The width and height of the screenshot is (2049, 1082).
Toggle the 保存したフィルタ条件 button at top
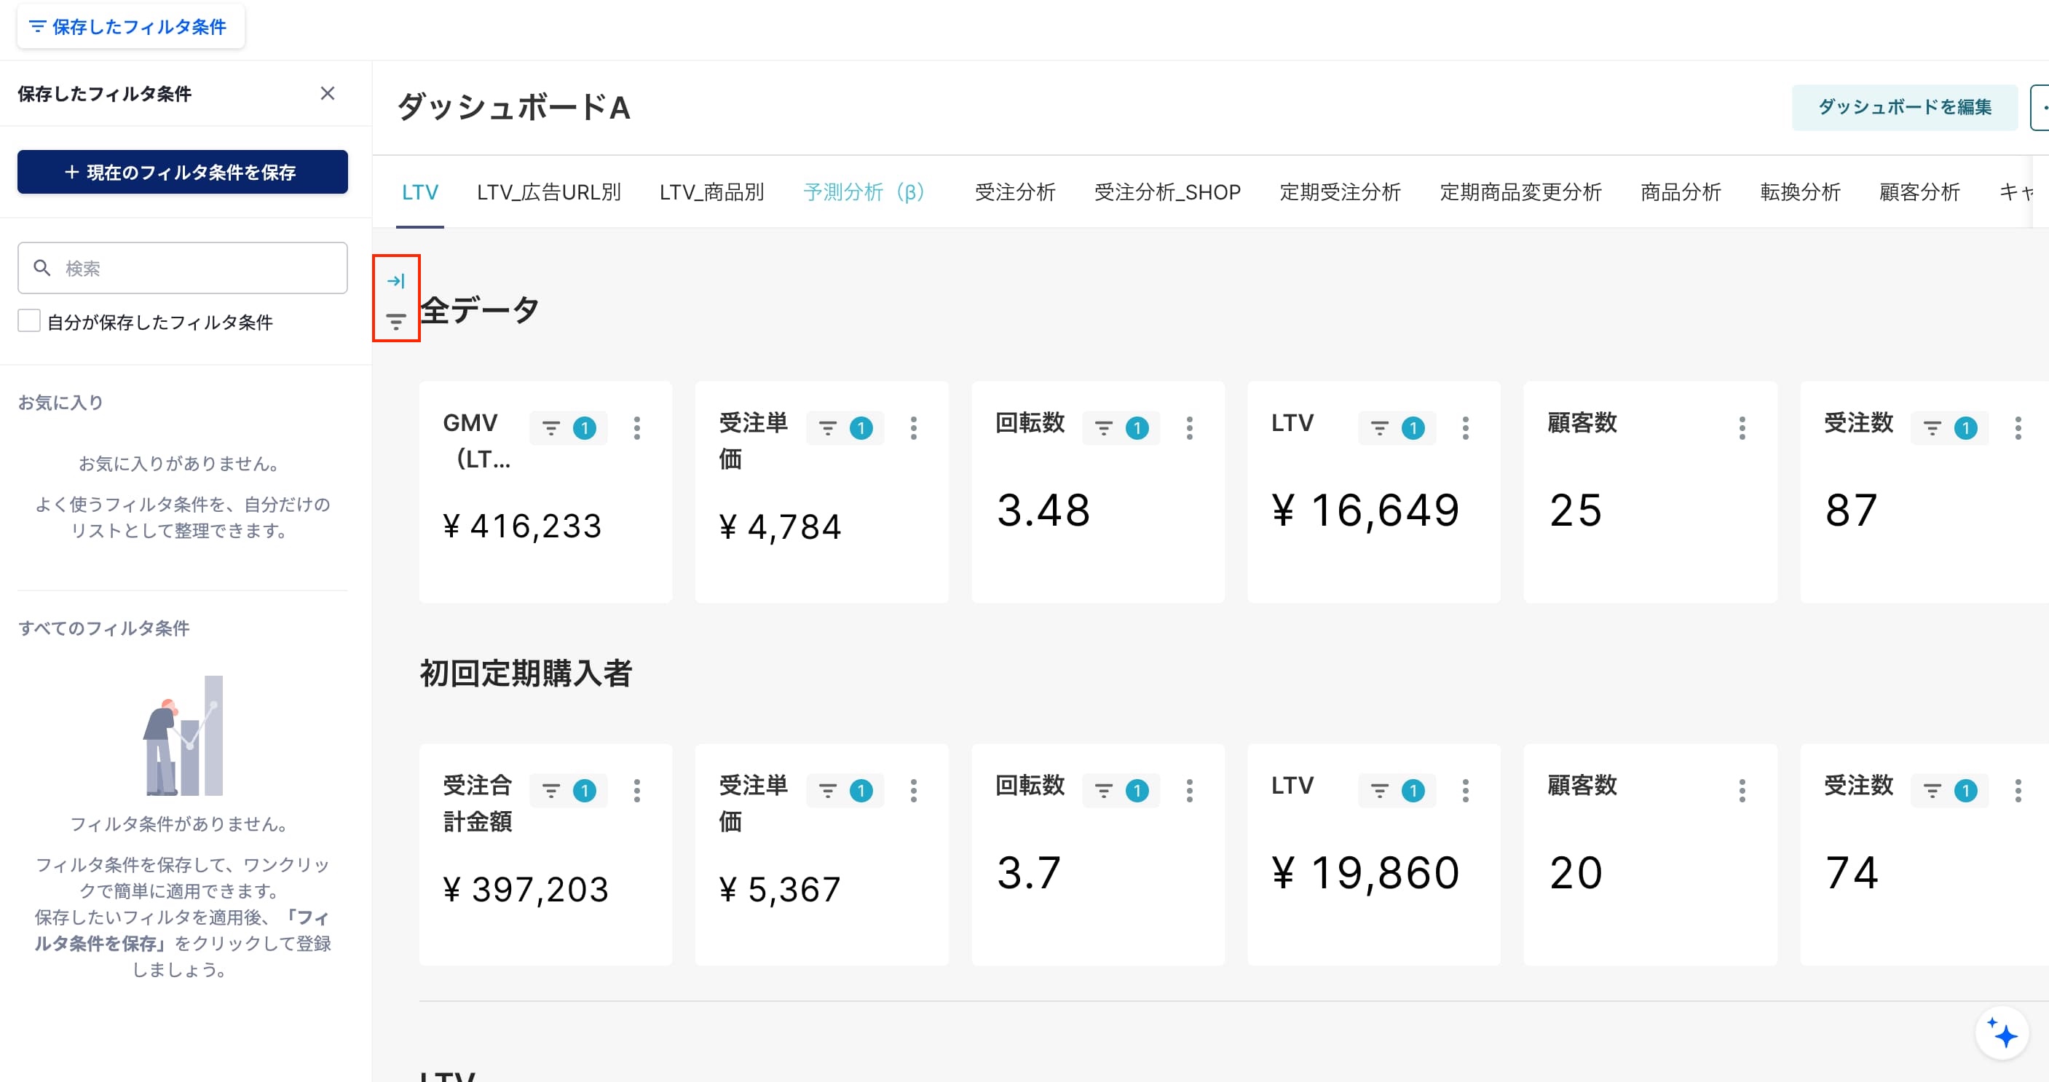130,26
